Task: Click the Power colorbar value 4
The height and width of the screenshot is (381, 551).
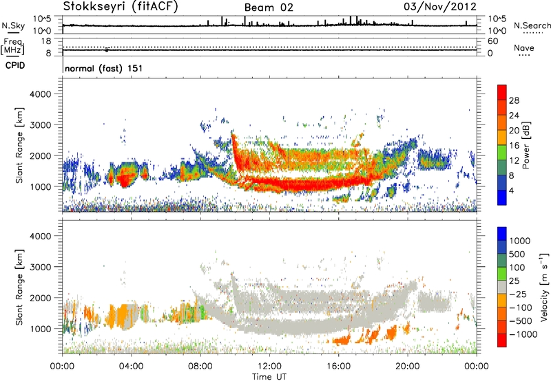Action: pos(511,191)
